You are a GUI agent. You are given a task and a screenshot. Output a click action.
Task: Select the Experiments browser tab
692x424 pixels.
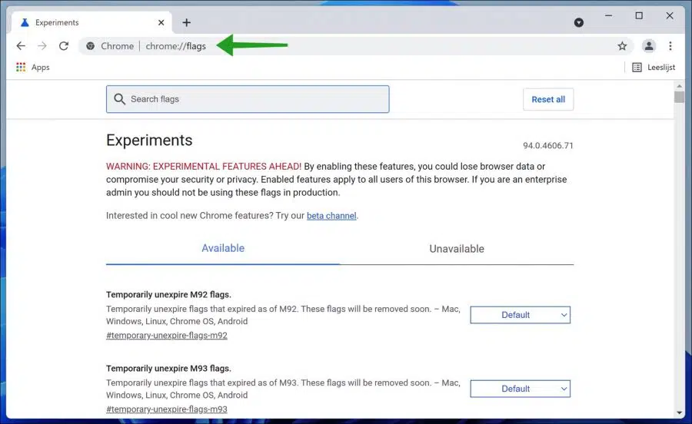(92, 22)
